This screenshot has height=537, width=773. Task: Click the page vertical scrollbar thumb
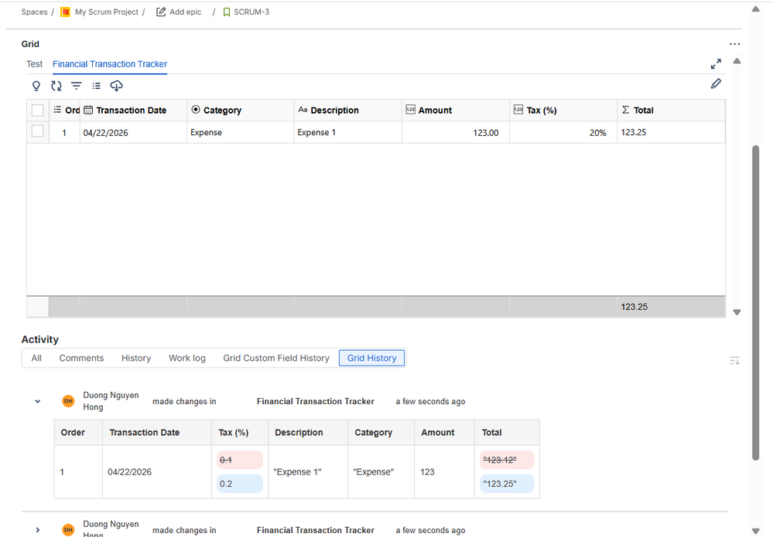(x=755, y=303)
